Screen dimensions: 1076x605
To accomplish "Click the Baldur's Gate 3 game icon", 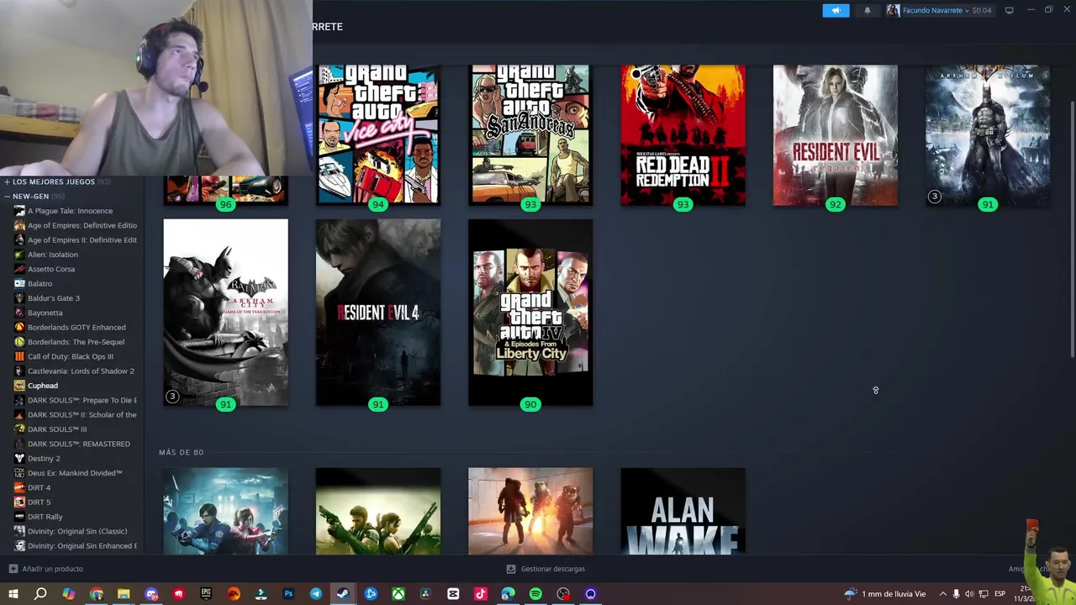I will pyautogui.click(x=19, y=298).
